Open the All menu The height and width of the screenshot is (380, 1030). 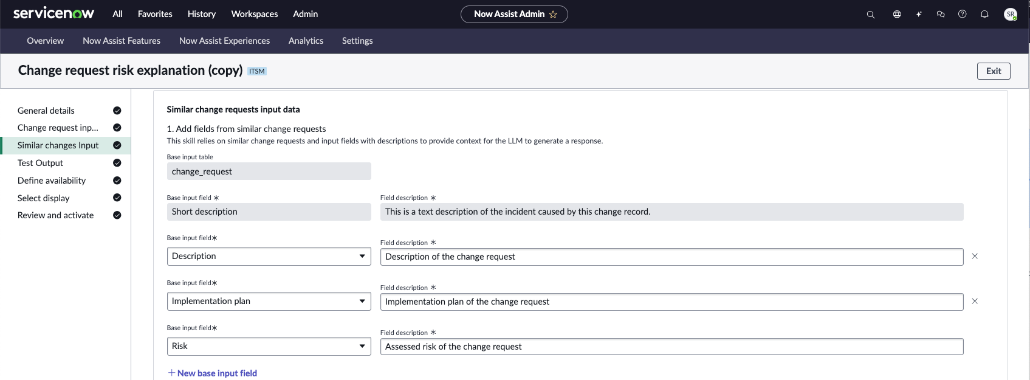point(118,14)
